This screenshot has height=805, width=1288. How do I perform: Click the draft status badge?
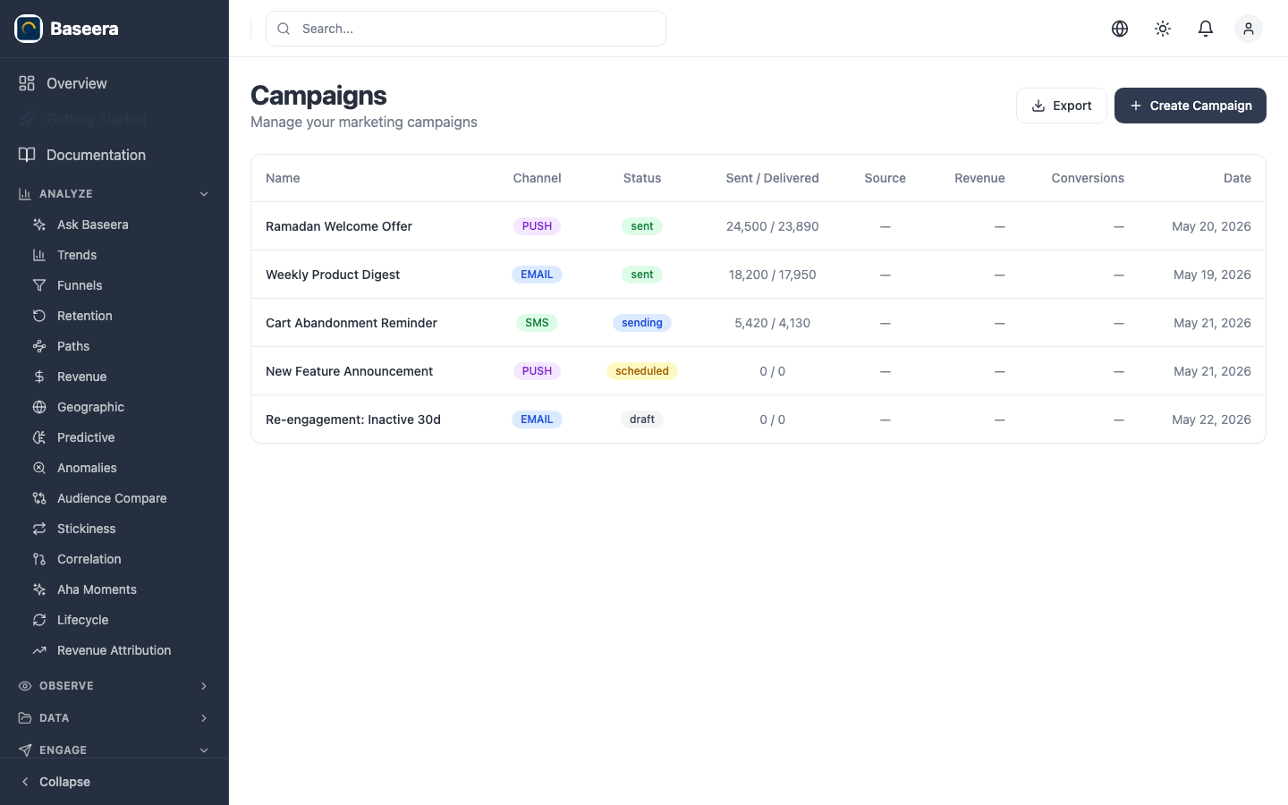(642, 419)
